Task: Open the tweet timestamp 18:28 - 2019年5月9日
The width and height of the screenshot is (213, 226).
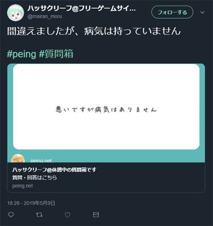Action: coord(31,203)
